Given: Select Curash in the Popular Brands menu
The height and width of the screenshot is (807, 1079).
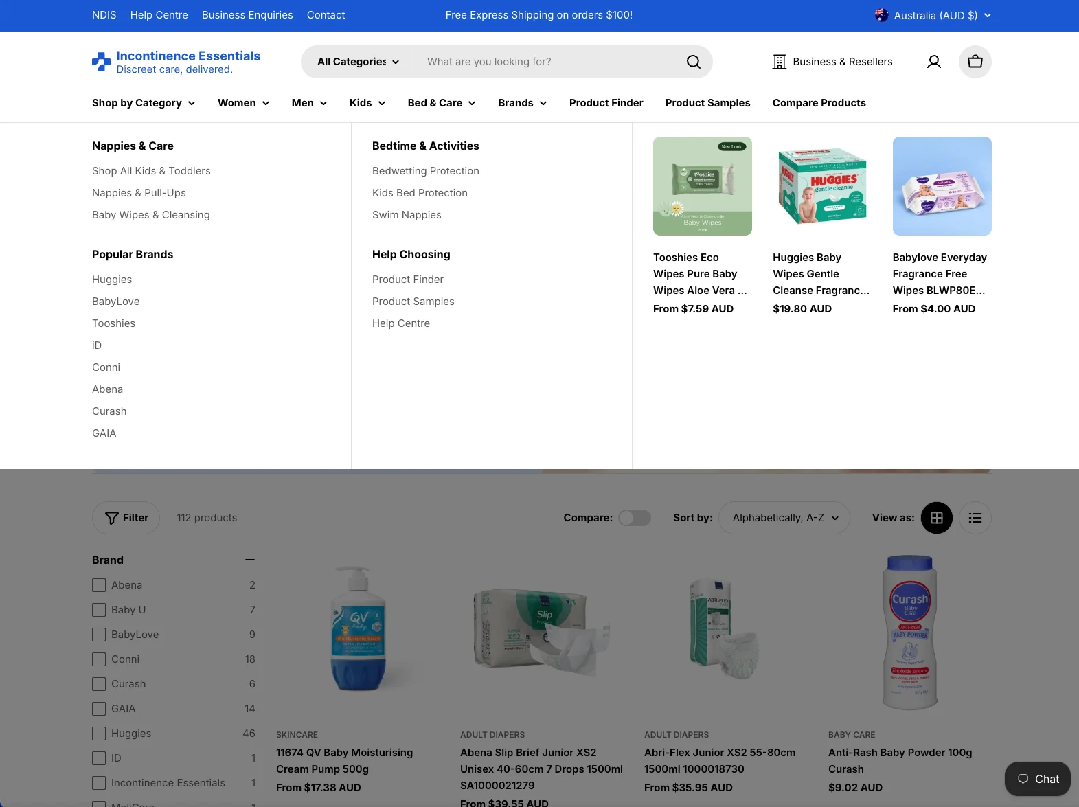Looking at the screenshot, I should click(x=109, y=411).
